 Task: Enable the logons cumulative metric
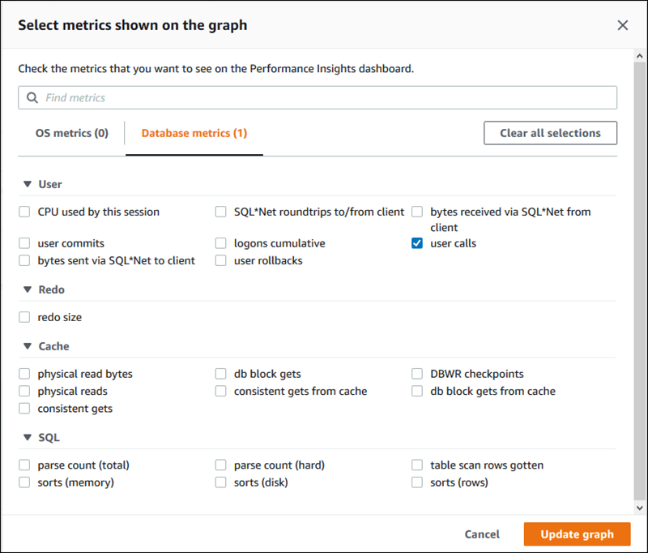pyautogui.click(x=220, y=242)
